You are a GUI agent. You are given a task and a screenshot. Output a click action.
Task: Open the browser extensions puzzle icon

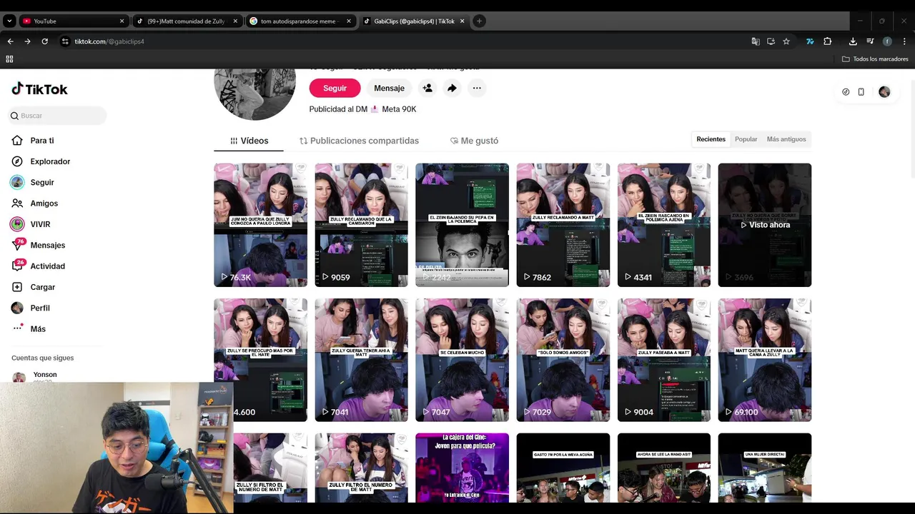pos(828,41)
